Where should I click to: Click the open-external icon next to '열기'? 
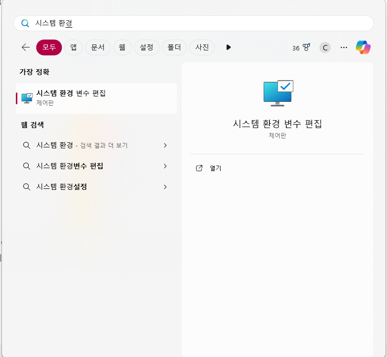coord(199,168)
